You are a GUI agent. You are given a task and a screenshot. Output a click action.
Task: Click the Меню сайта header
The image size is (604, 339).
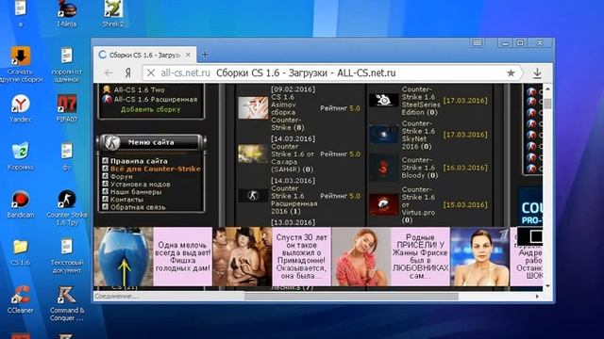click(x=151, y=142)
